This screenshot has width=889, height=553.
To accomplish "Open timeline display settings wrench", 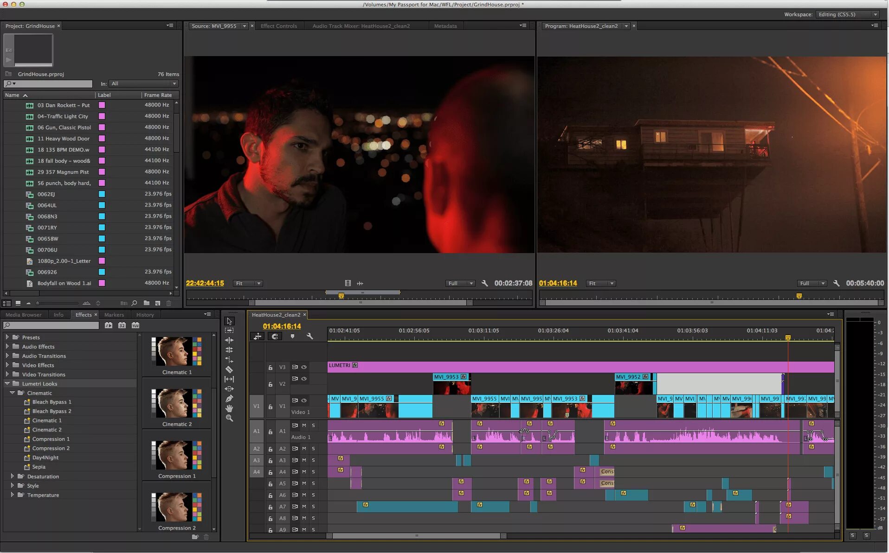I will tap(309, 337).
